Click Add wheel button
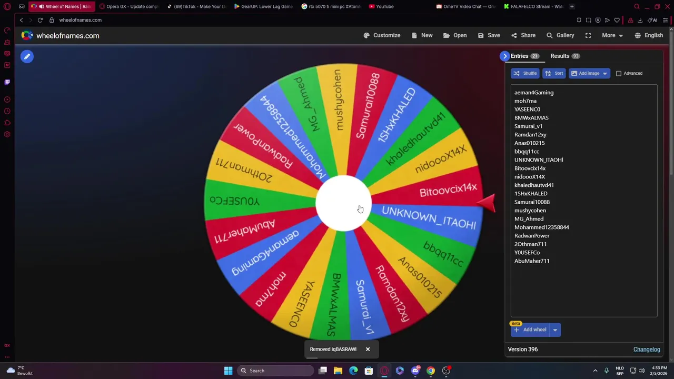Screen dimensions: 674x379 tap(530, 330)
